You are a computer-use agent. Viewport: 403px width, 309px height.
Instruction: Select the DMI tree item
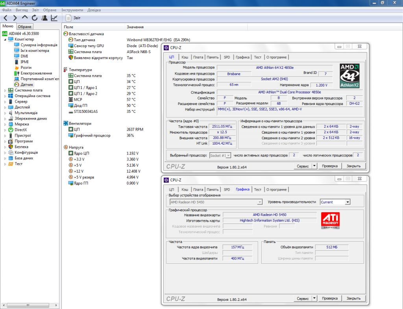tap(24, 56)
